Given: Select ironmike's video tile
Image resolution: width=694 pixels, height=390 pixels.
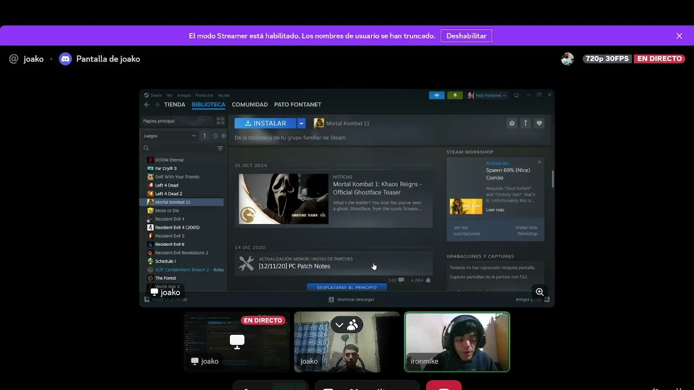Looking at the screenshot, I should tap(457, 342).
